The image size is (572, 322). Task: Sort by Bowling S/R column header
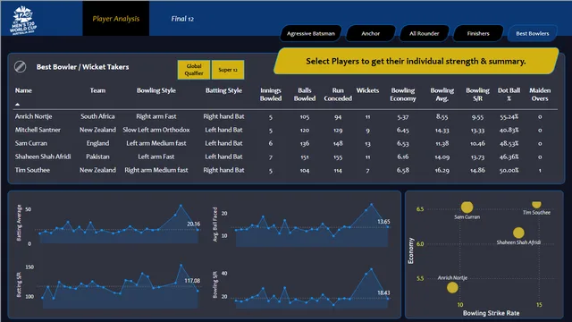477,95
